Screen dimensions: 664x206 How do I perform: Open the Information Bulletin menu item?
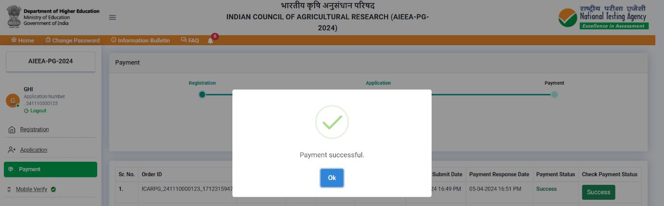(140, 40)
